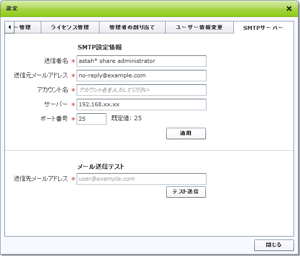This screenshot has width=300, height=256.
Task: Click the 送信元メールアドレス label
Action: (41, 75)
